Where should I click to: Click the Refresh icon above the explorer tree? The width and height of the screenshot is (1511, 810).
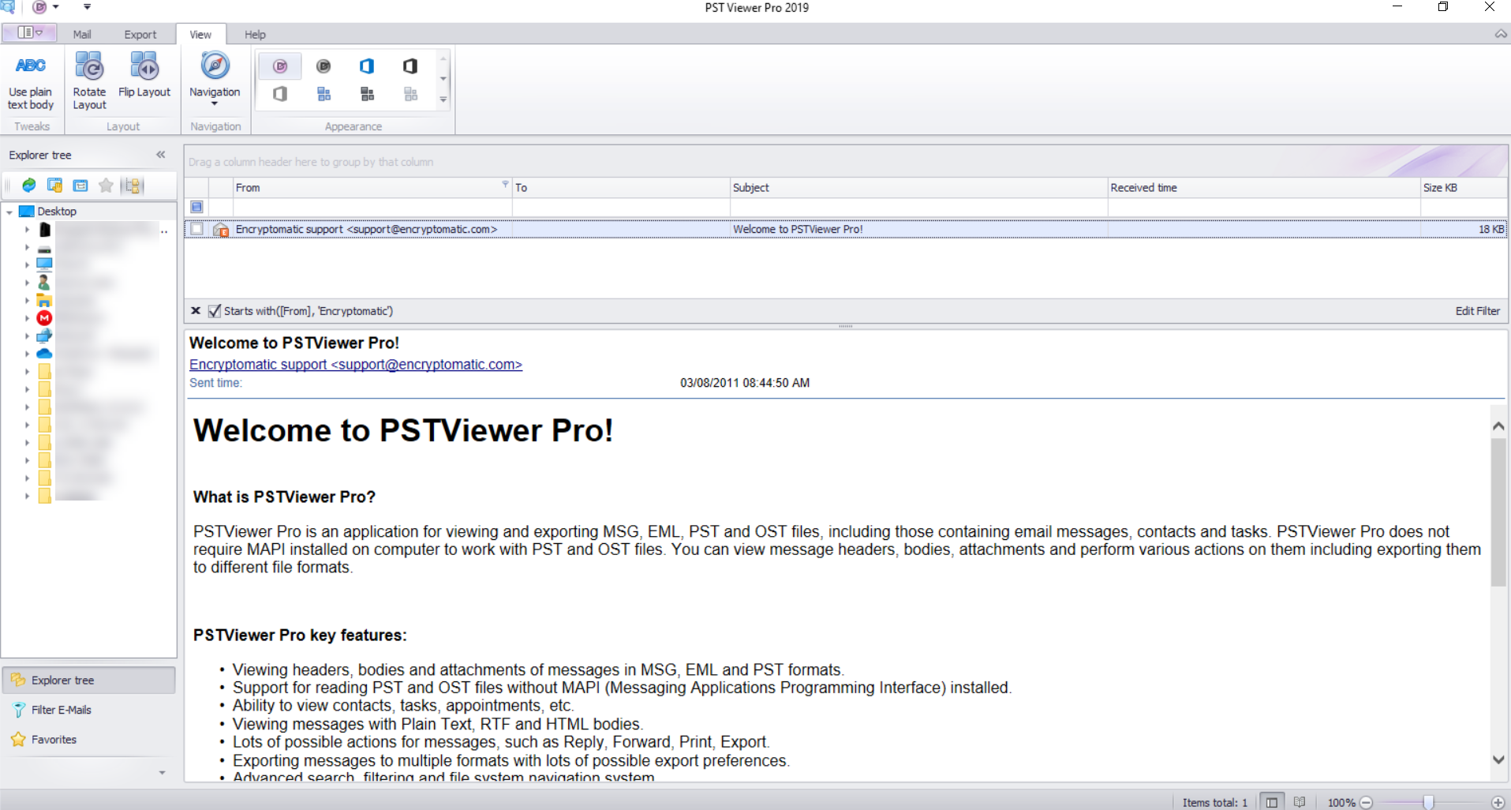28,186
